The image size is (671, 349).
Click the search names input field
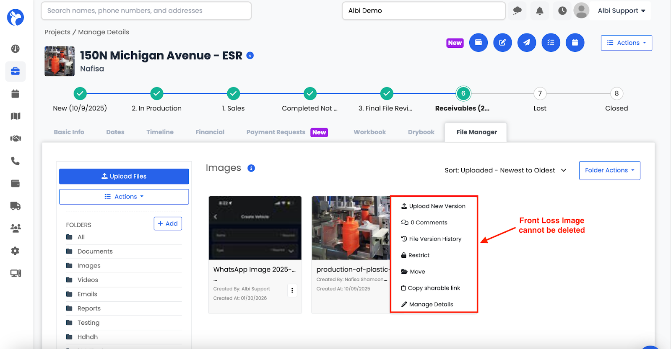click(146, 11)
